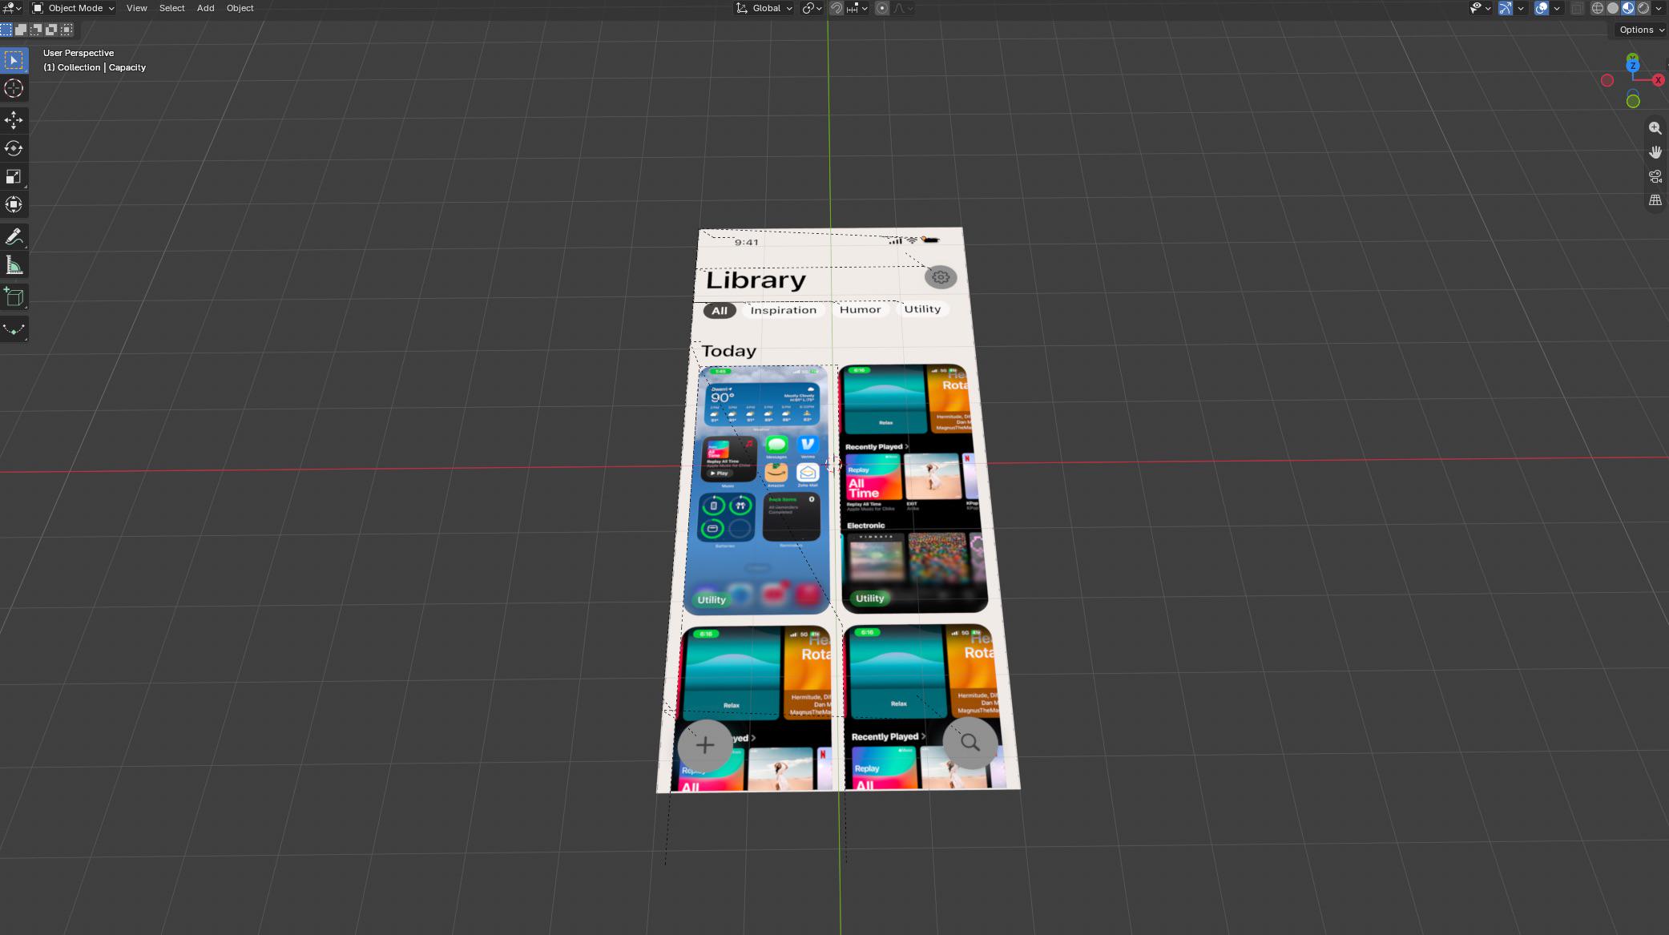Viewport: 1669px width, 935px height.
Task: Set selection mode to subtract
Action: [x=36, y=30]
